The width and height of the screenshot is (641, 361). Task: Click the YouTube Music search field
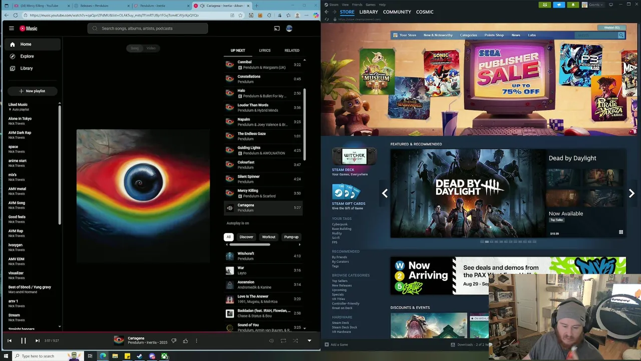pyautogui.click(x=148, y=29)
